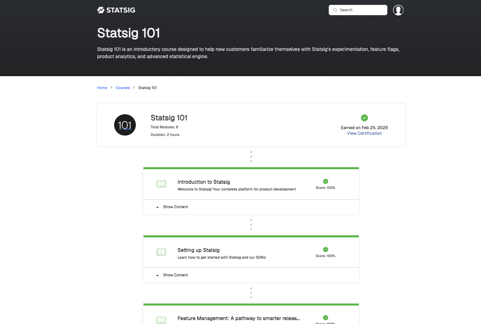Open the Setting up Statsig module title

click(199, 250)
